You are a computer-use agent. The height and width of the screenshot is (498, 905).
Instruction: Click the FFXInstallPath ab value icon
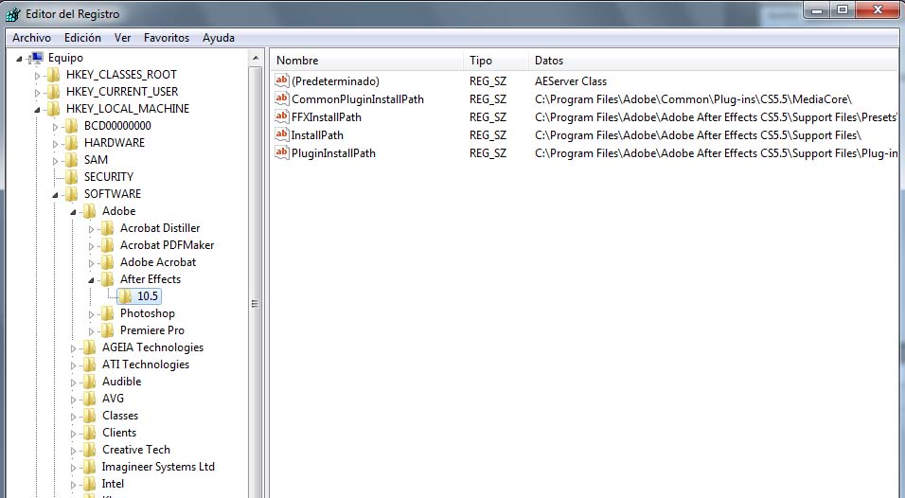tap(282, 116)
